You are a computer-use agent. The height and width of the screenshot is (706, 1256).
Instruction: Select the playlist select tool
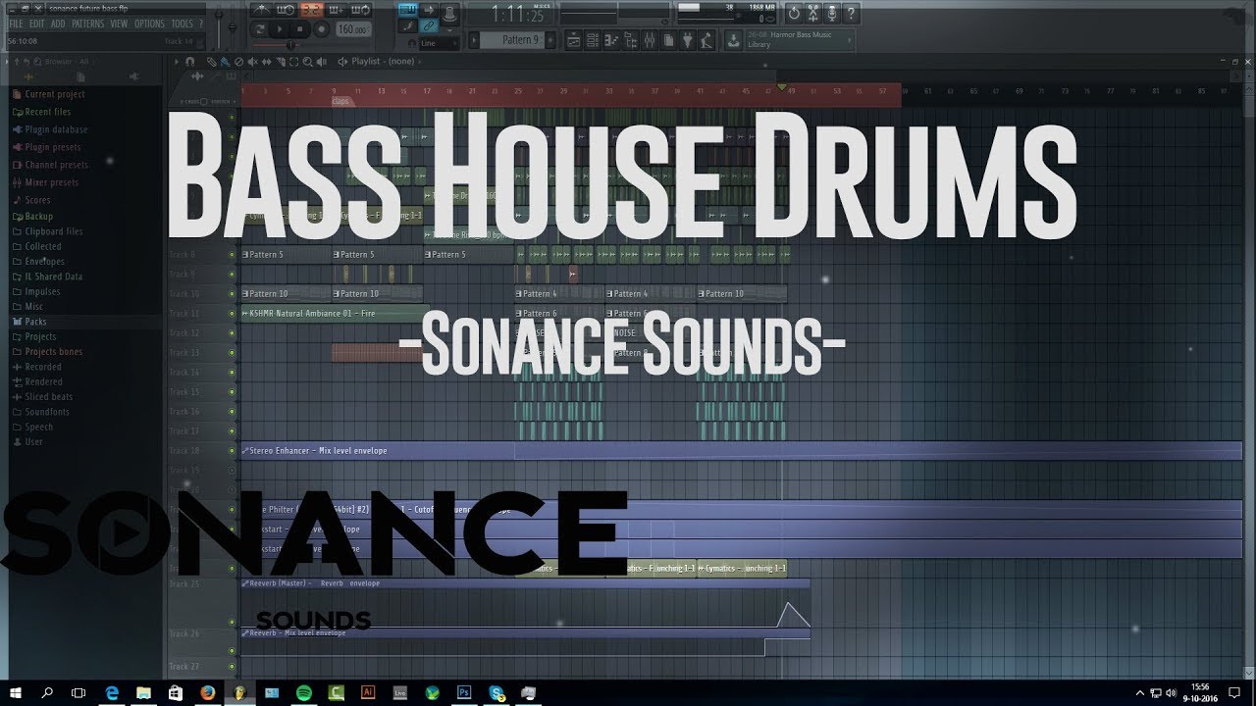tap(293, 62)
